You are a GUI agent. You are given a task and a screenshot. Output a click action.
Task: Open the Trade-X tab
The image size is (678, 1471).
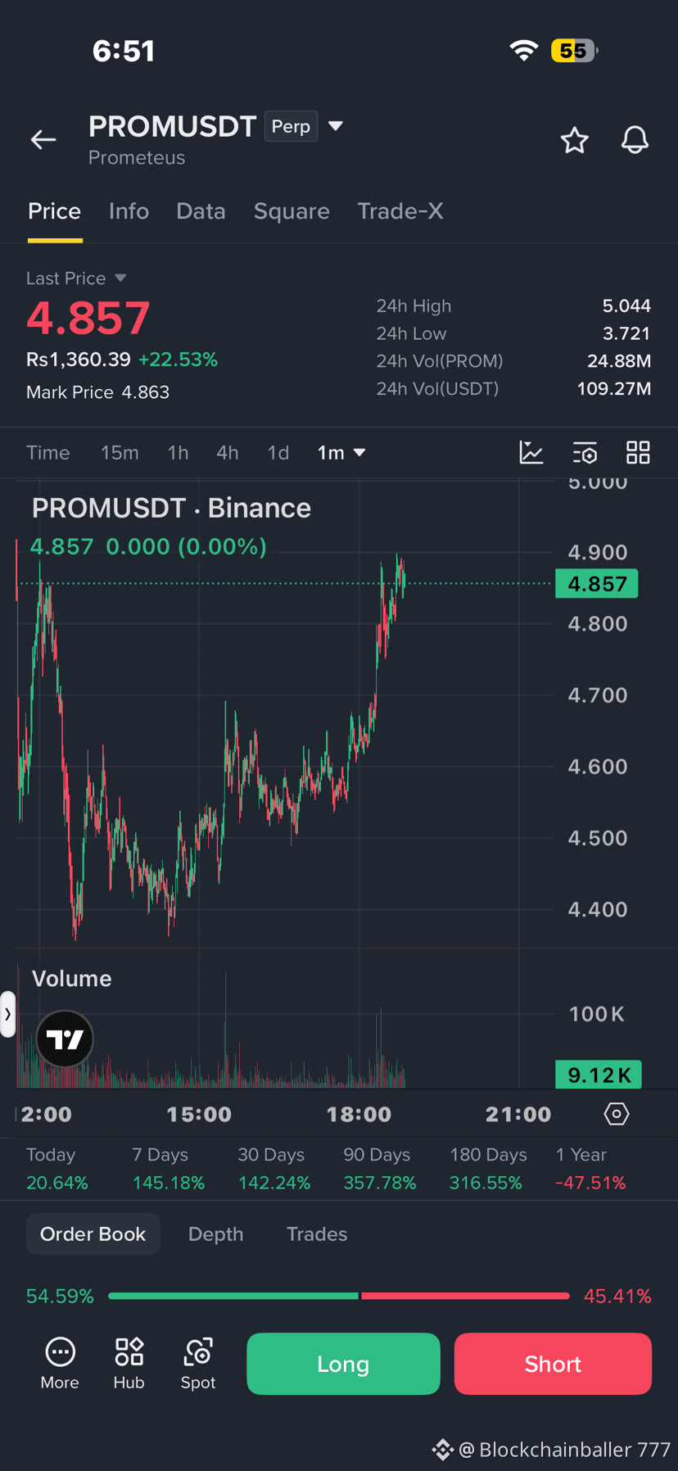click(400, 211)
